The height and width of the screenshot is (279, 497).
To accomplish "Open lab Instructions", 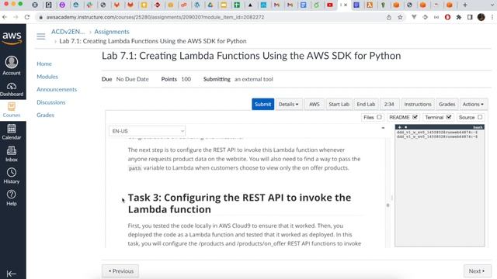I will pos(418,104).
